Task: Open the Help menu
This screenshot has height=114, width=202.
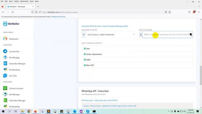Action: tap(37, 1)
